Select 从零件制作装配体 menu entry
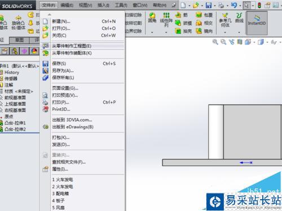This screenshot has width=282, height=211. (x=83, y=53)
